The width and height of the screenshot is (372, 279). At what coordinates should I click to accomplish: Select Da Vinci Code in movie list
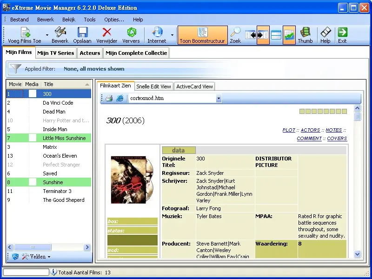click(x=49, y=103)
